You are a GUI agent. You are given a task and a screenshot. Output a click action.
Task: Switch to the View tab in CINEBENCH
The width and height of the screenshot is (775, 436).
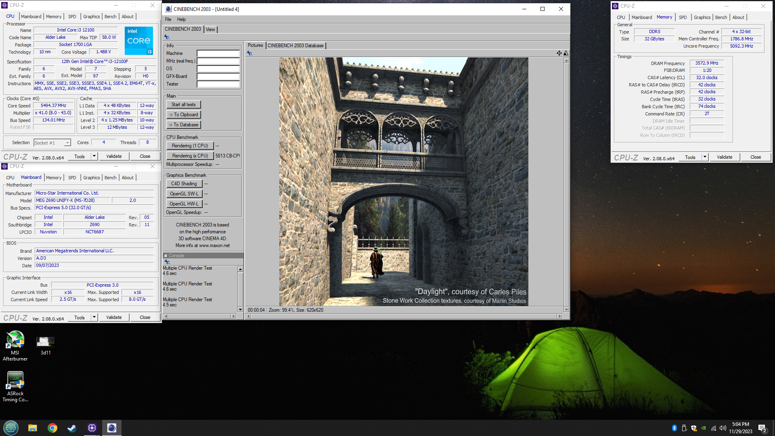[x=211, y=29]
